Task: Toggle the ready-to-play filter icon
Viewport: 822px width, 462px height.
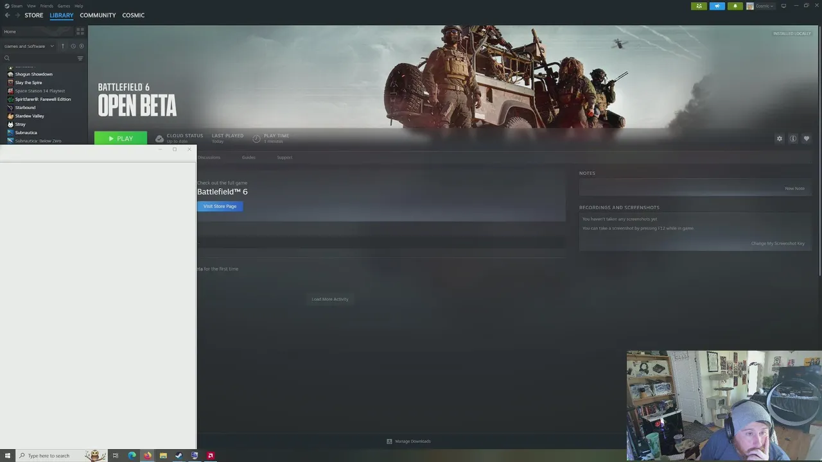Action: 82,46
